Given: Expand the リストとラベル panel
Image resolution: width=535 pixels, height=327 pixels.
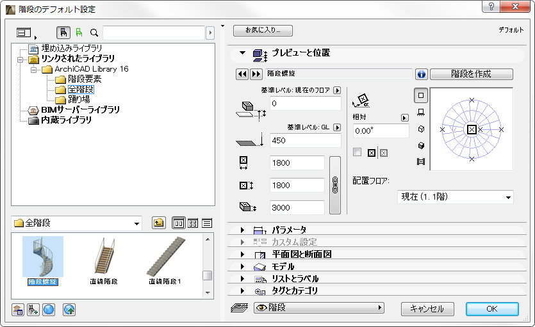Looking at the screenshot, I should click(242, 279).
